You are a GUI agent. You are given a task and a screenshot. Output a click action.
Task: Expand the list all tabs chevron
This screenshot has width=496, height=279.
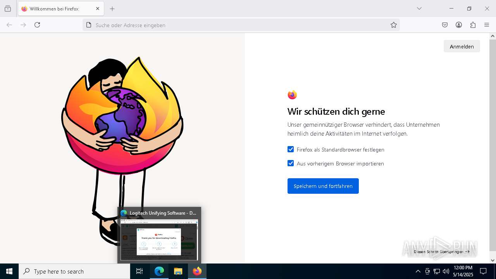[x=419, y=9]
